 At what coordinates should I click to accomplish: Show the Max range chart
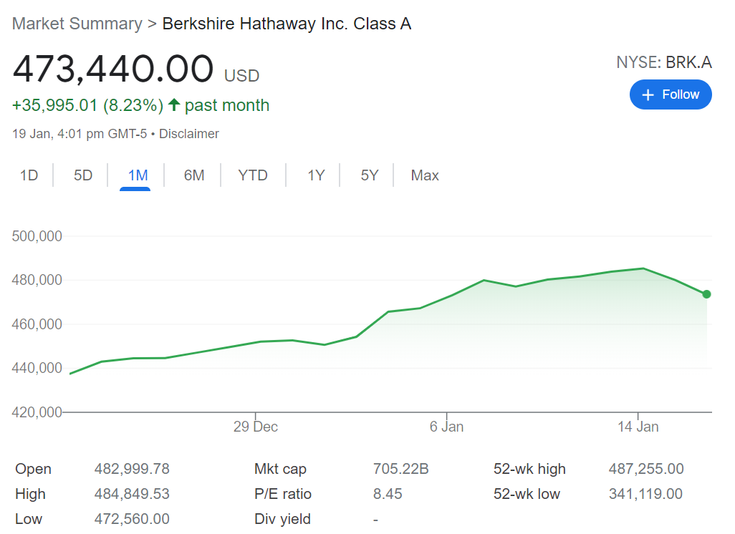tap(425, 175)
